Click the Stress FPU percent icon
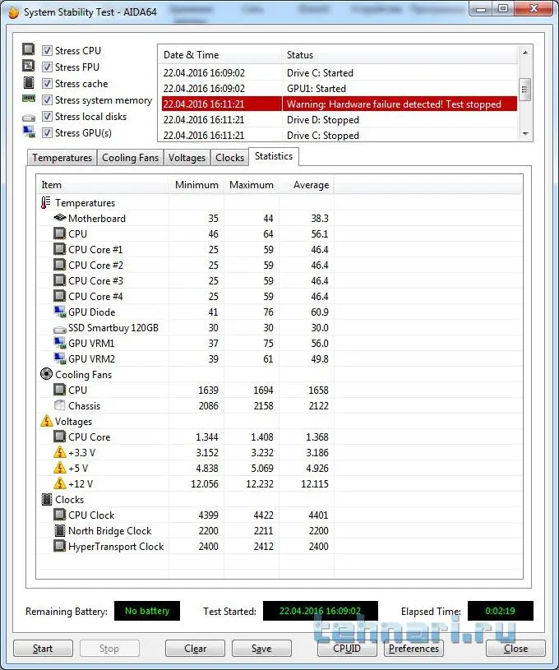The height and width of the screenshot is (670, 559). pyautogui.click(x=28, y=66)
